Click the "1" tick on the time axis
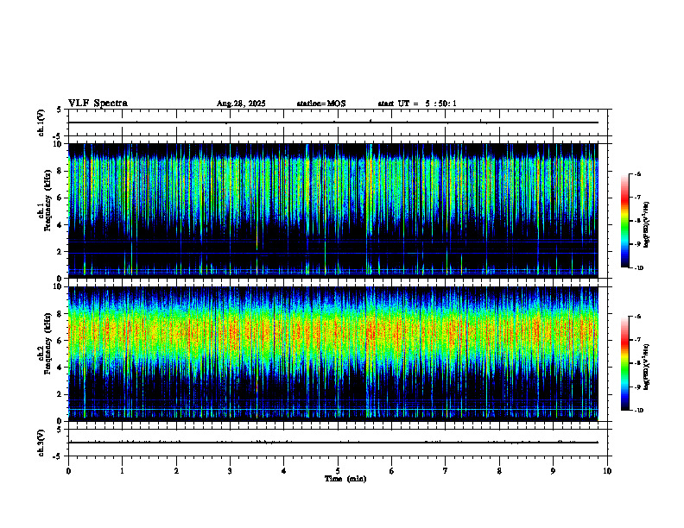 pos(122,471)
